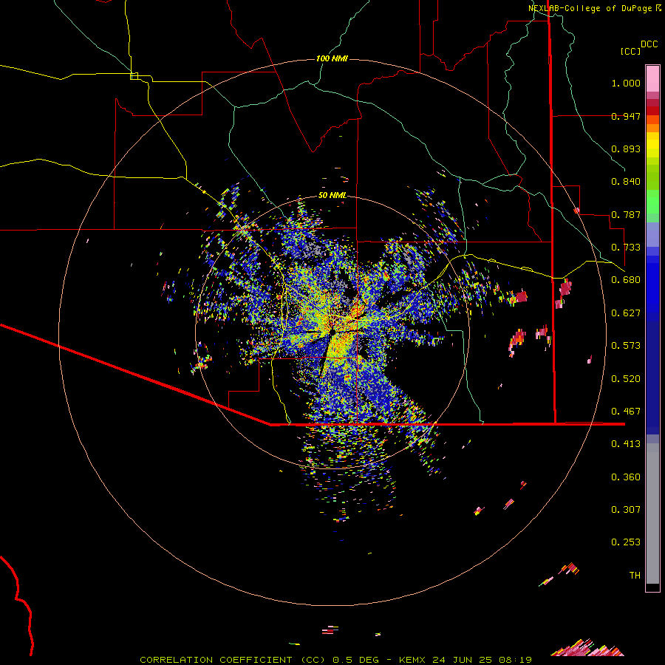Click the TH label in the legend
The height and width of the screenshot is (665, 665).
(635, 575)
